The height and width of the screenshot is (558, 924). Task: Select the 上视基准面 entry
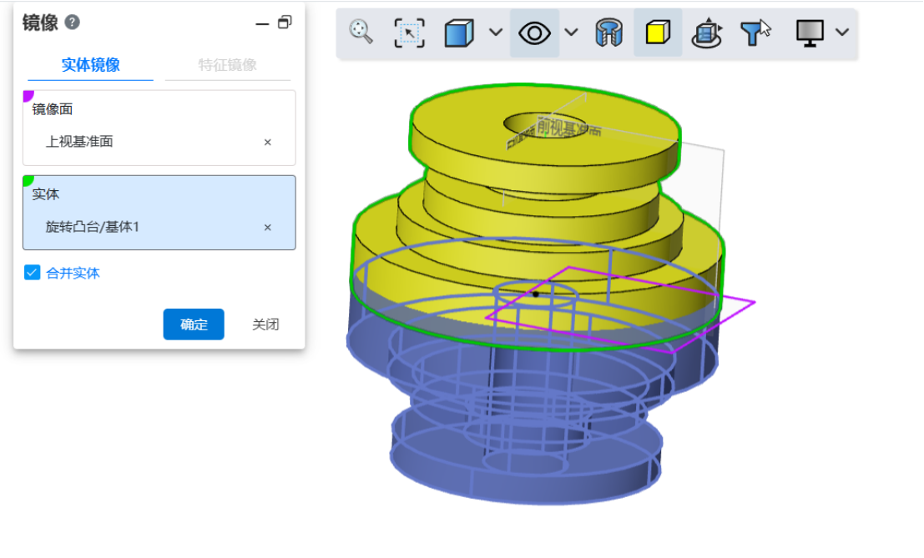click(79, 141)
